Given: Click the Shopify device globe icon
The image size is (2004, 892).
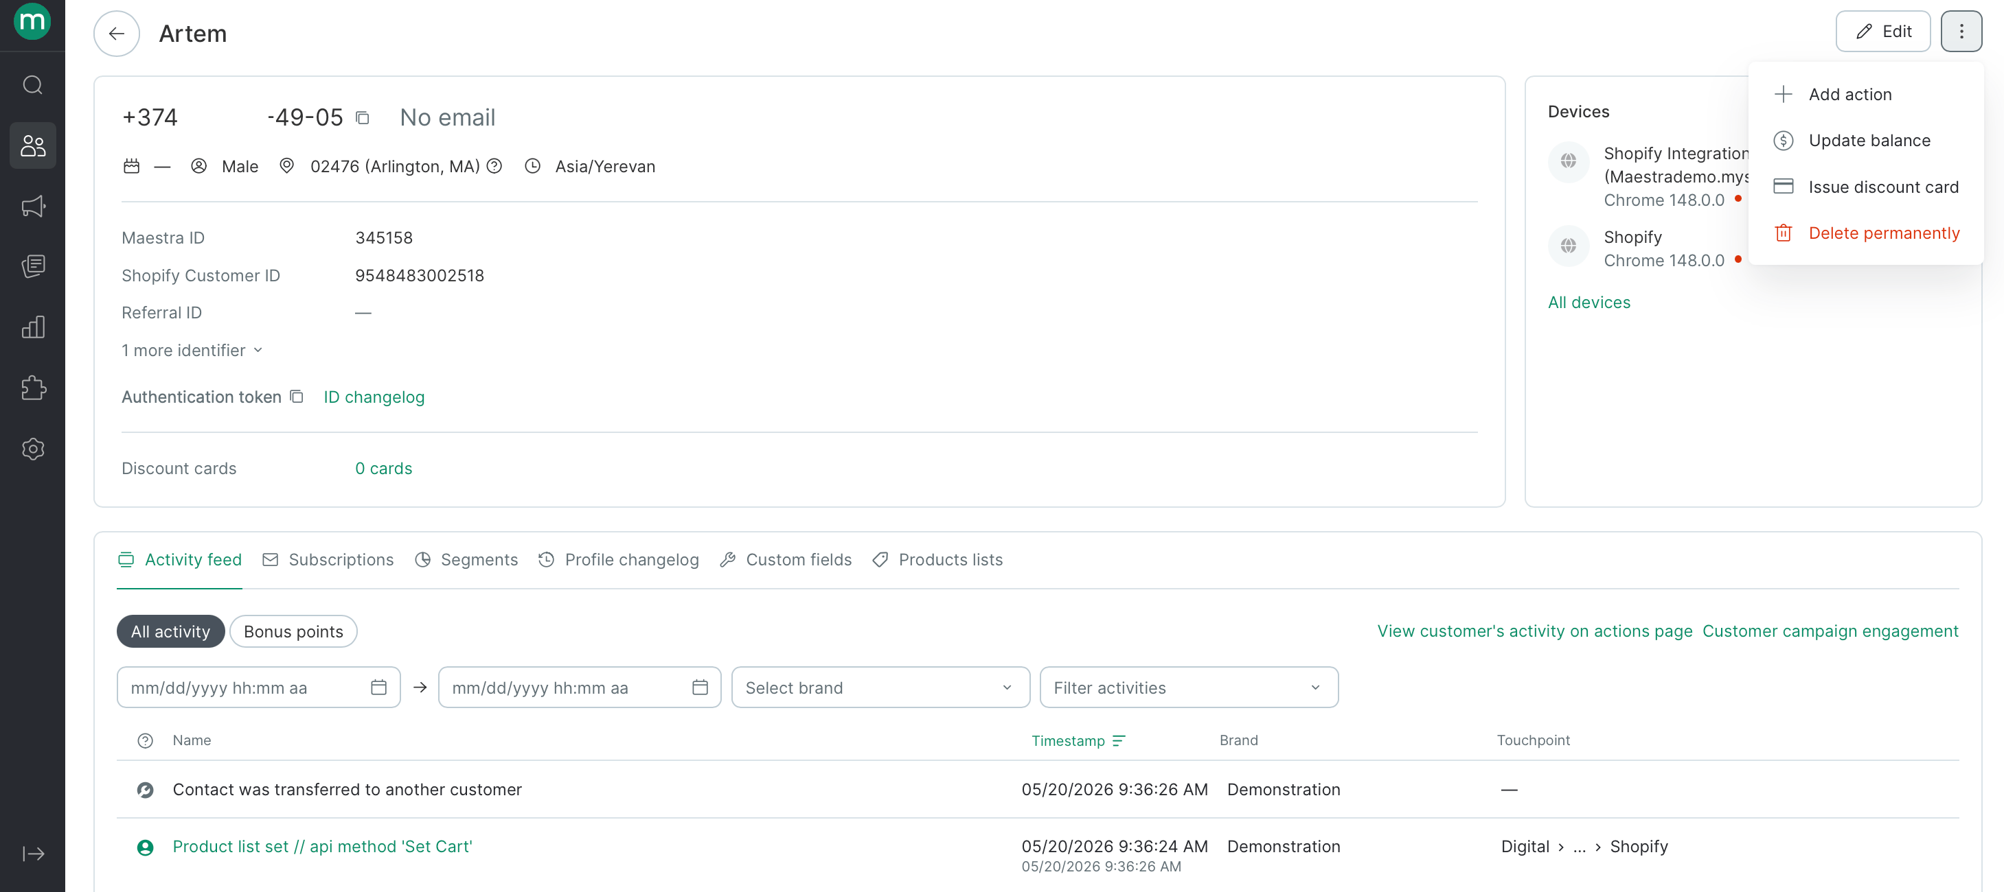Looking at the screenshot, I should coord(1569,246).
